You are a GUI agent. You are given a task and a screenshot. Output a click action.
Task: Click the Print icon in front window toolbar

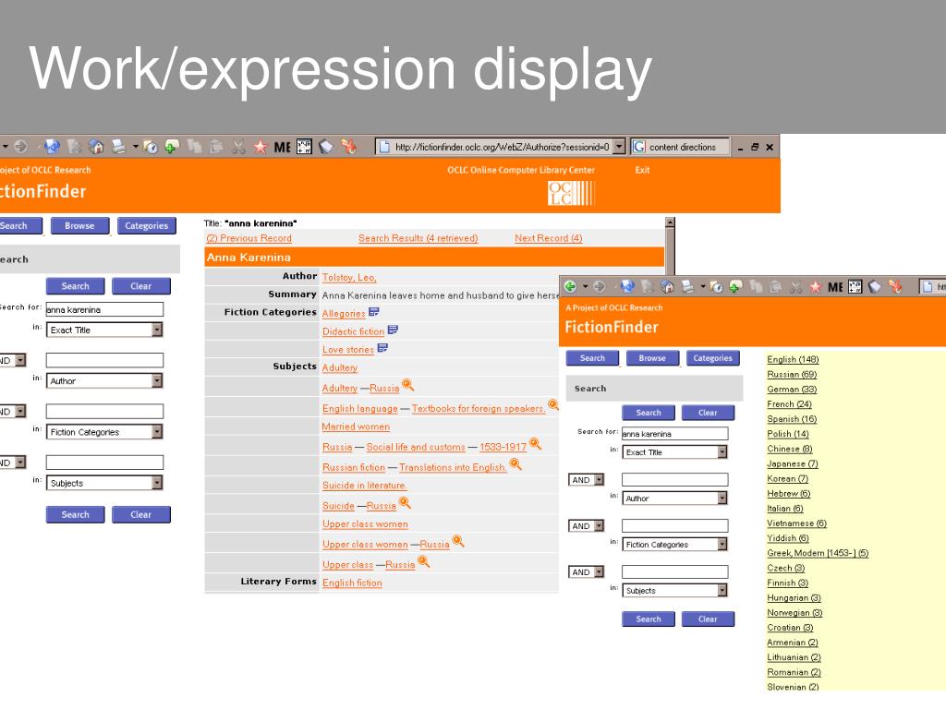click(687, 286)
